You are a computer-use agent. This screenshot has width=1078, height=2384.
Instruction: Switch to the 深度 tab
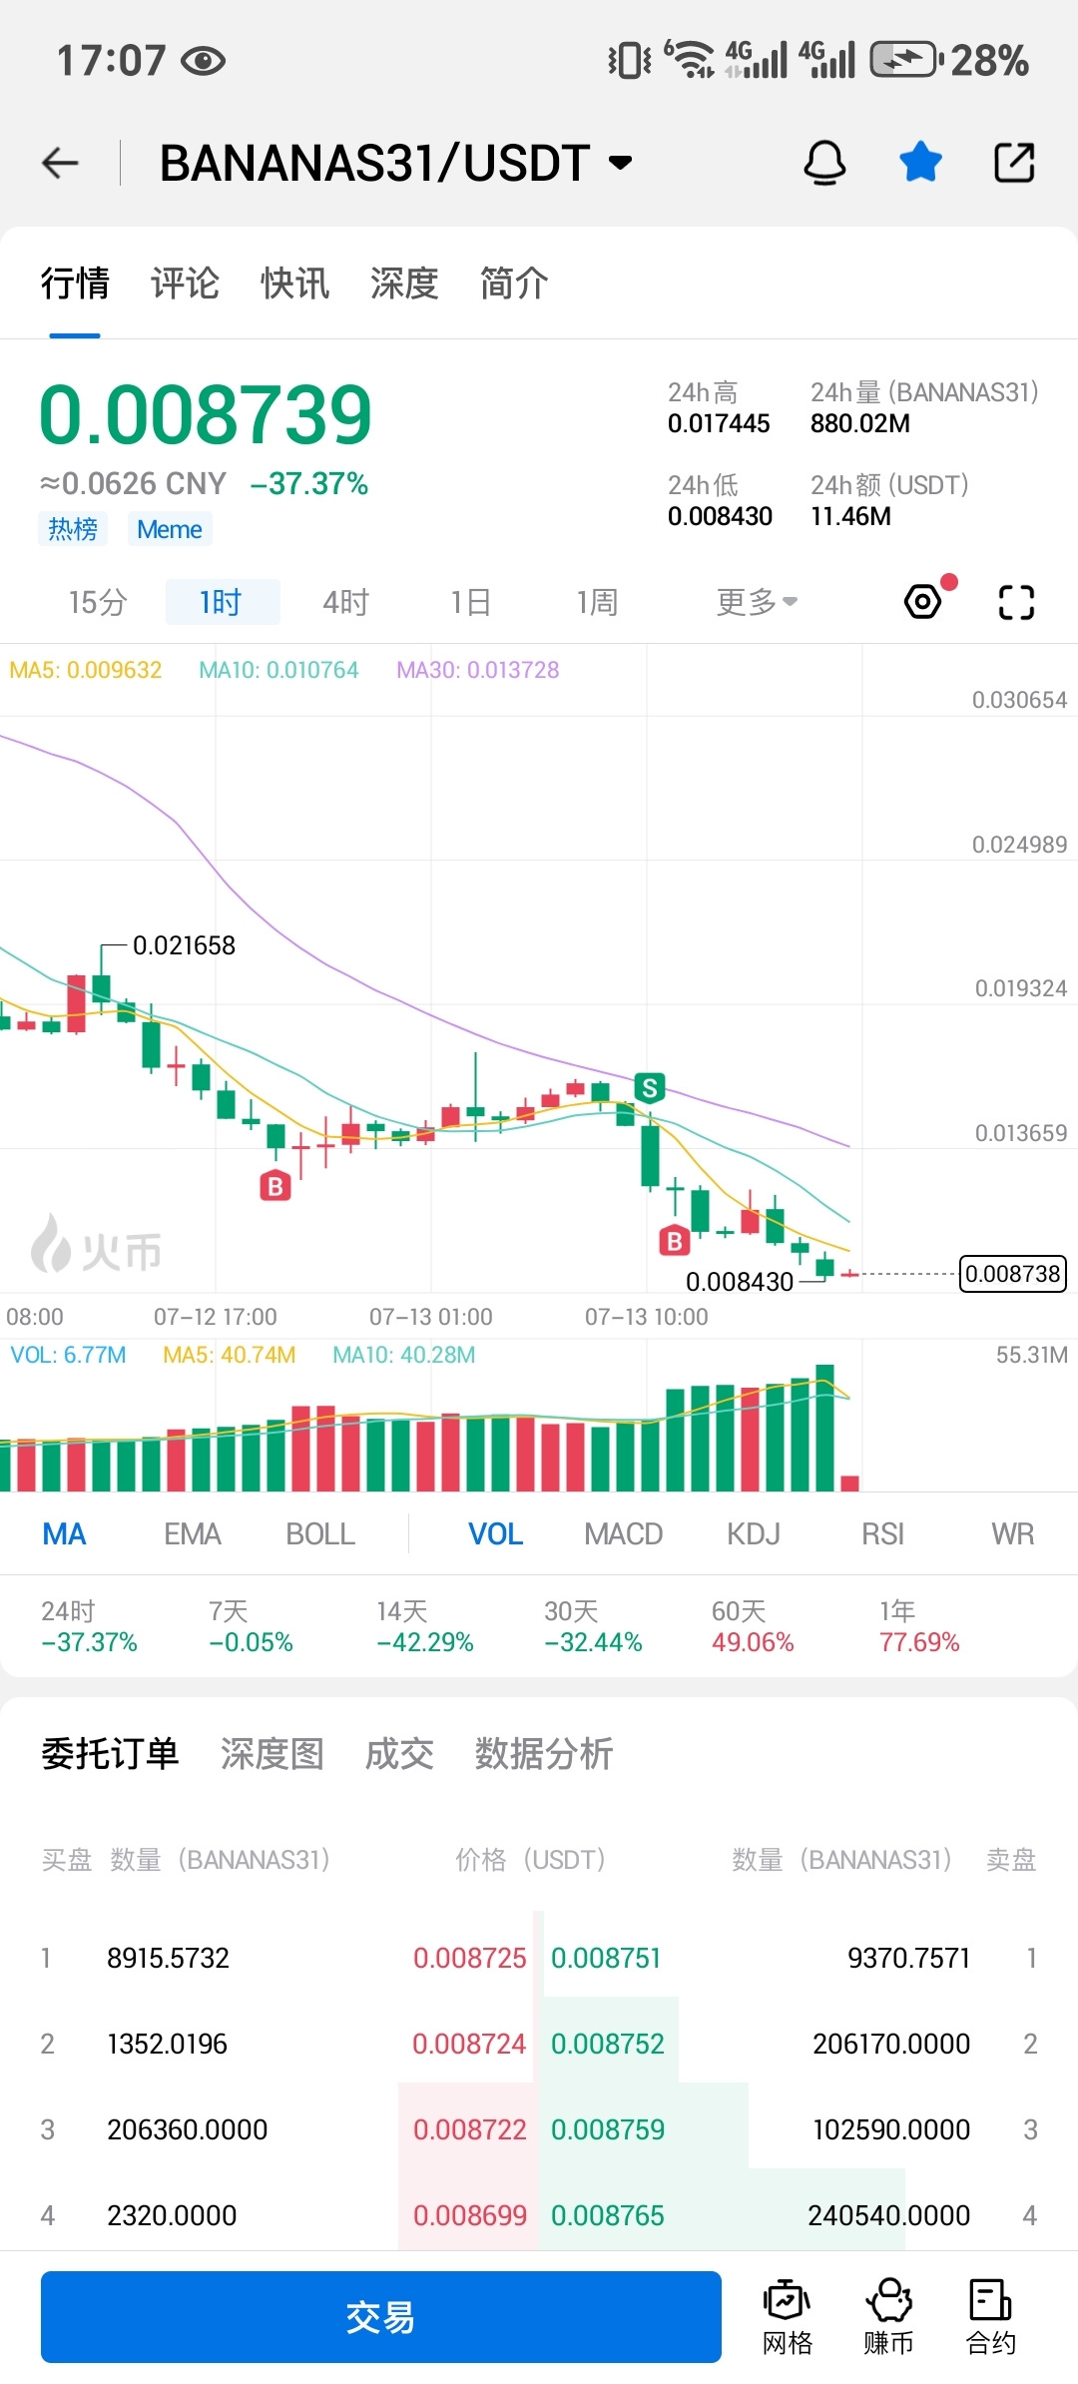coord(403,285)
